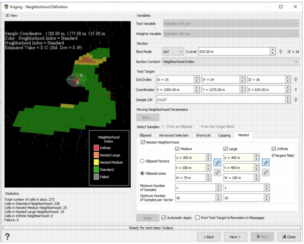Click the pin icon beside Coordinates row

(296, 90)
